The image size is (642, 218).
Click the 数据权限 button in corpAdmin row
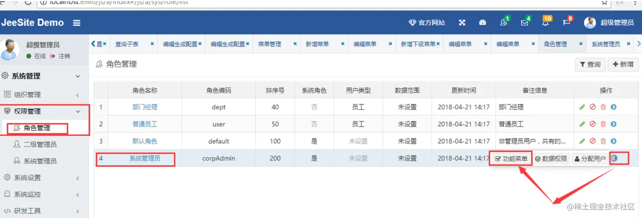(551, 159)
